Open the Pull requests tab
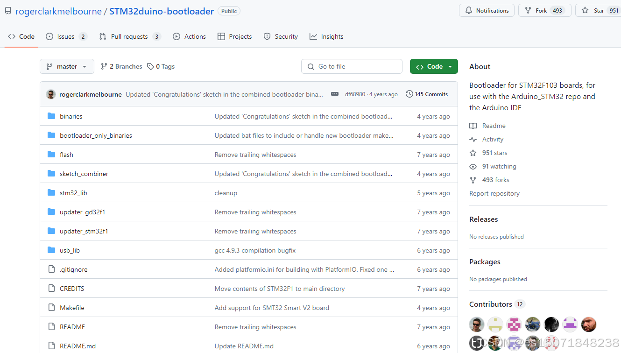The height and width of the screenshot is (353, 621). click(x=130, y=36)
